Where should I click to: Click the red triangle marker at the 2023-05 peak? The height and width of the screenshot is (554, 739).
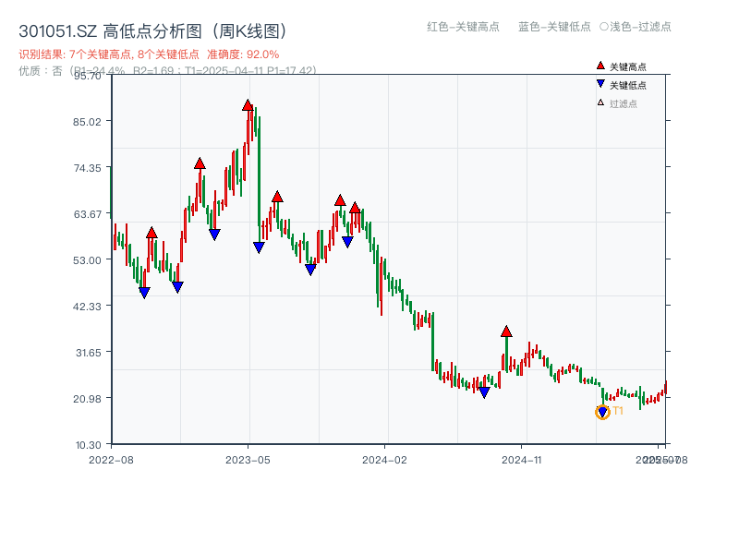(246, 105)
